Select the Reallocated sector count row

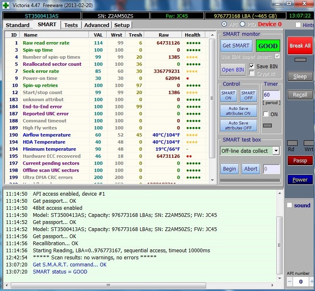coord(106,64)
